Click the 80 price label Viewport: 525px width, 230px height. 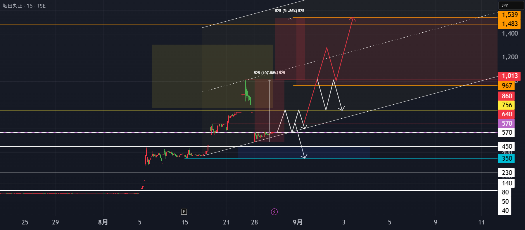pyautogui.click(x=505, y=192)
